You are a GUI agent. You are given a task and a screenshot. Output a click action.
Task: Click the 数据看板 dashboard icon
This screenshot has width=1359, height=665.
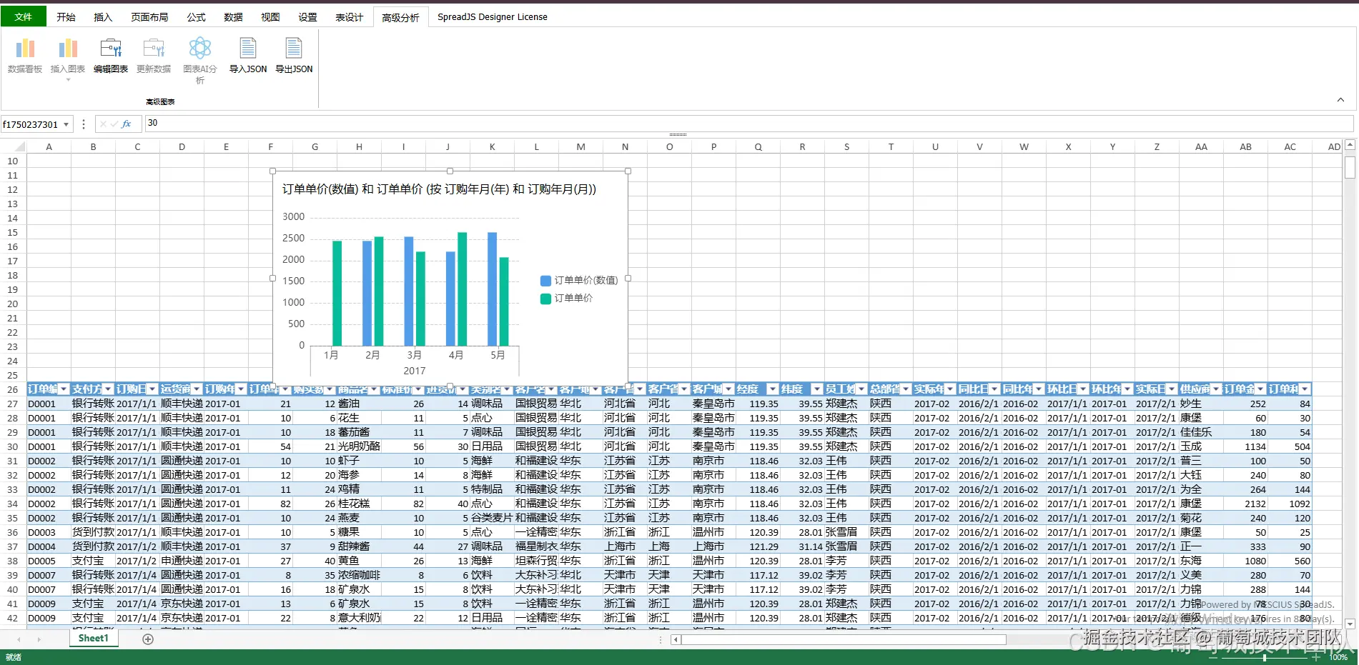point(25,49)
